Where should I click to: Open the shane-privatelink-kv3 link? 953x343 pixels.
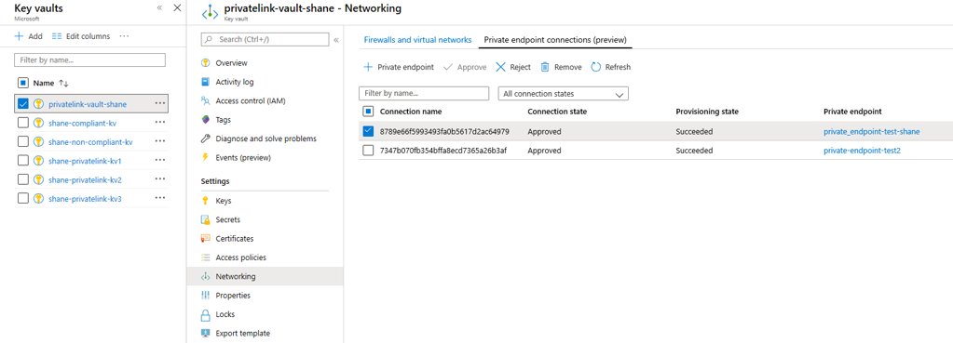(x=85, y=198)
